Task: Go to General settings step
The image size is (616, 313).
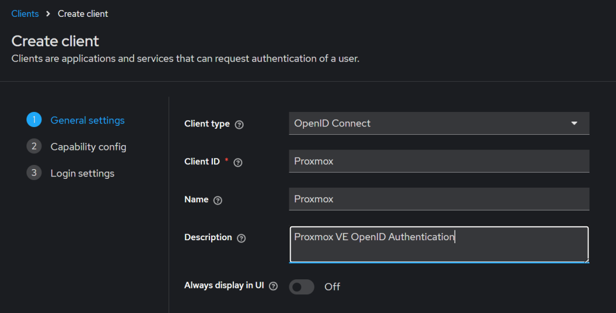Action: tap(87, 120)
